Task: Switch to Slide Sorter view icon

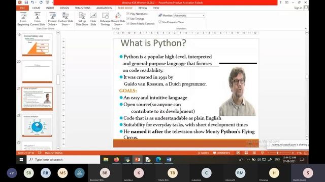Action: [246, 153]
